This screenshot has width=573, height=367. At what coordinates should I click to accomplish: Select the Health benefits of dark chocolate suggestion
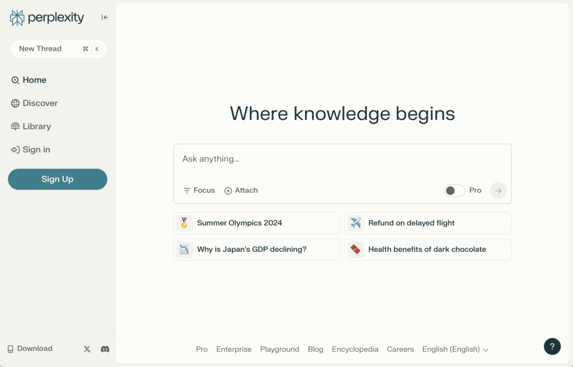point(428,250)
